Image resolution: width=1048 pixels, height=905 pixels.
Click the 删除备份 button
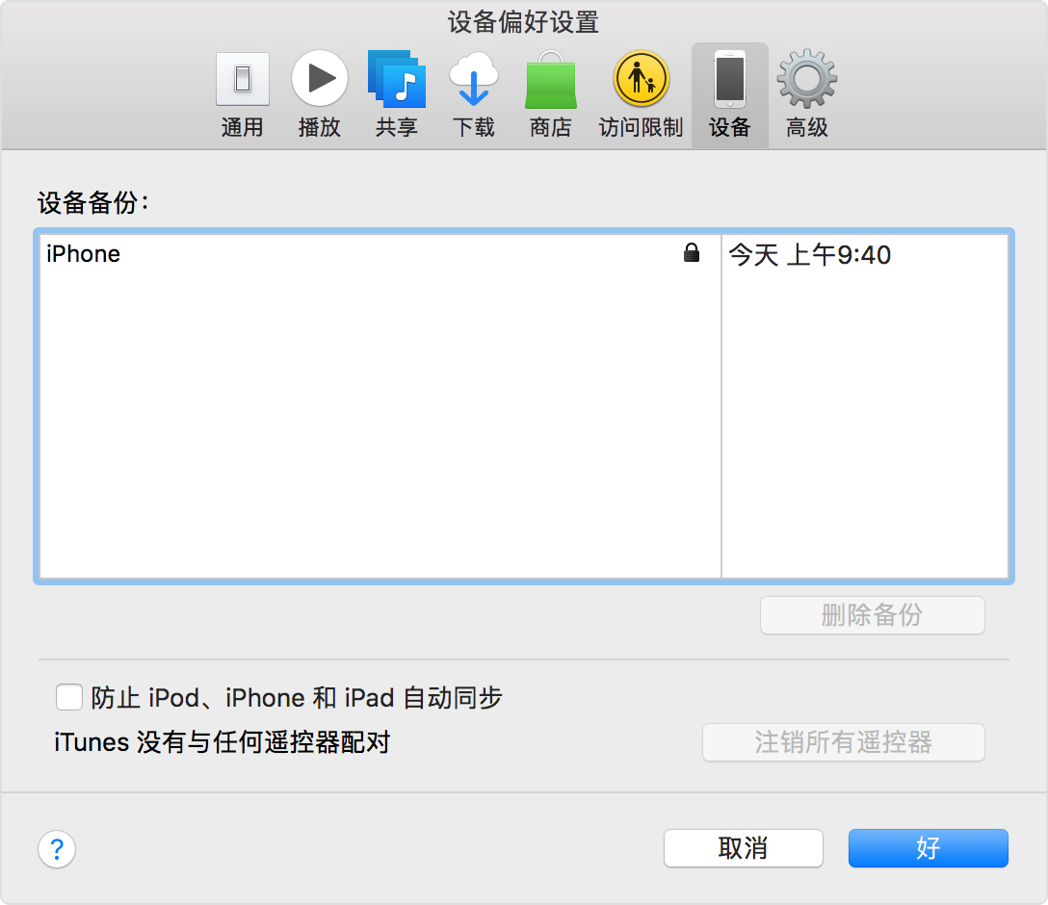click(x=872, y=615)
